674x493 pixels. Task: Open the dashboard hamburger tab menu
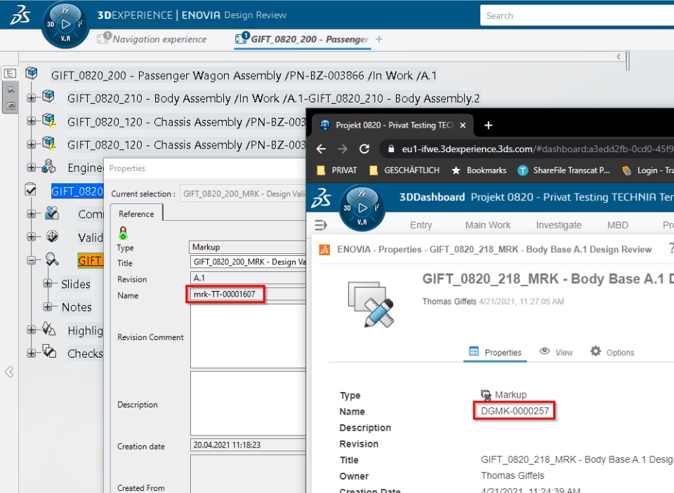321,224
